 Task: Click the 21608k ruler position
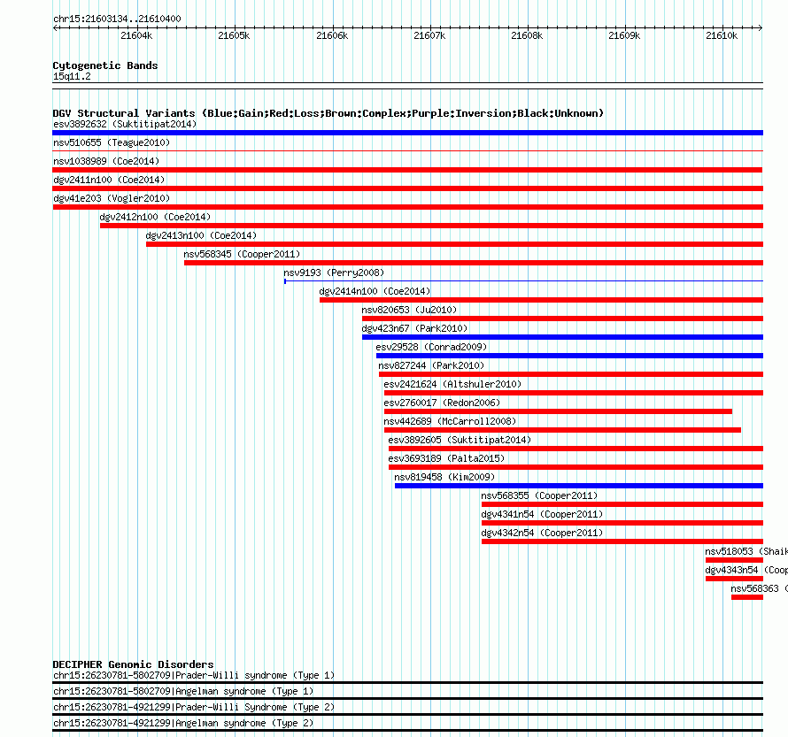[527, 35]
